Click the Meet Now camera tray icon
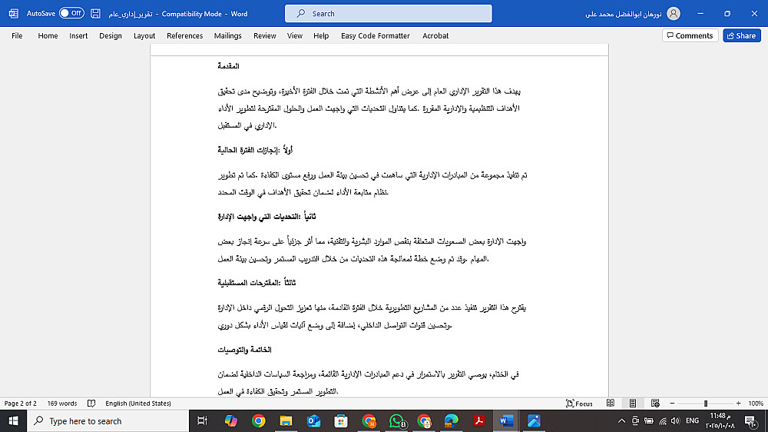This screenshot has width=768, height=432. (x=635, y=420)
